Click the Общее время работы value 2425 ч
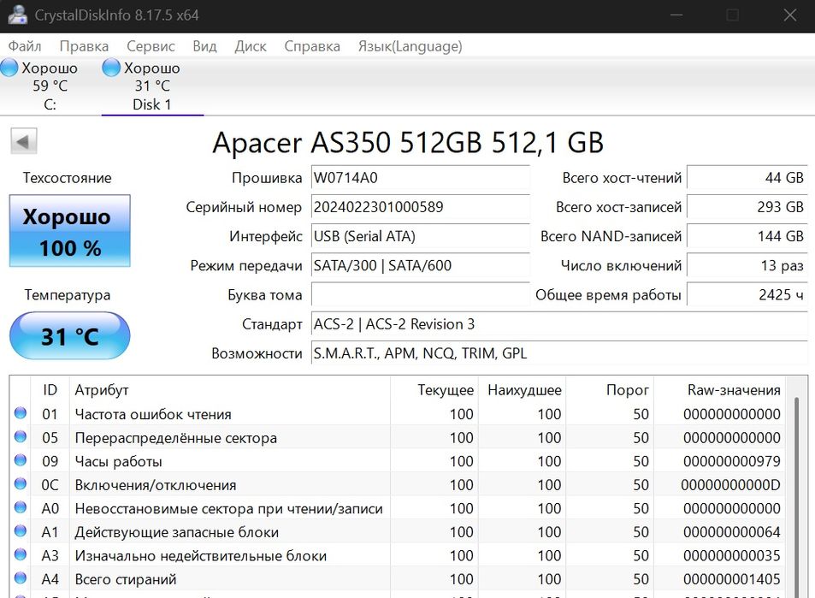Image resolution: width=815 pixels, height=598 pixels. 747,295
